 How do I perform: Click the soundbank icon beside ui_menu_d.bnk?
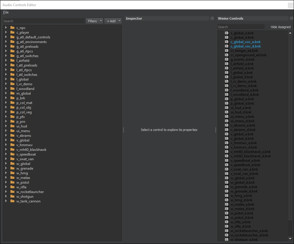(227, 121)
